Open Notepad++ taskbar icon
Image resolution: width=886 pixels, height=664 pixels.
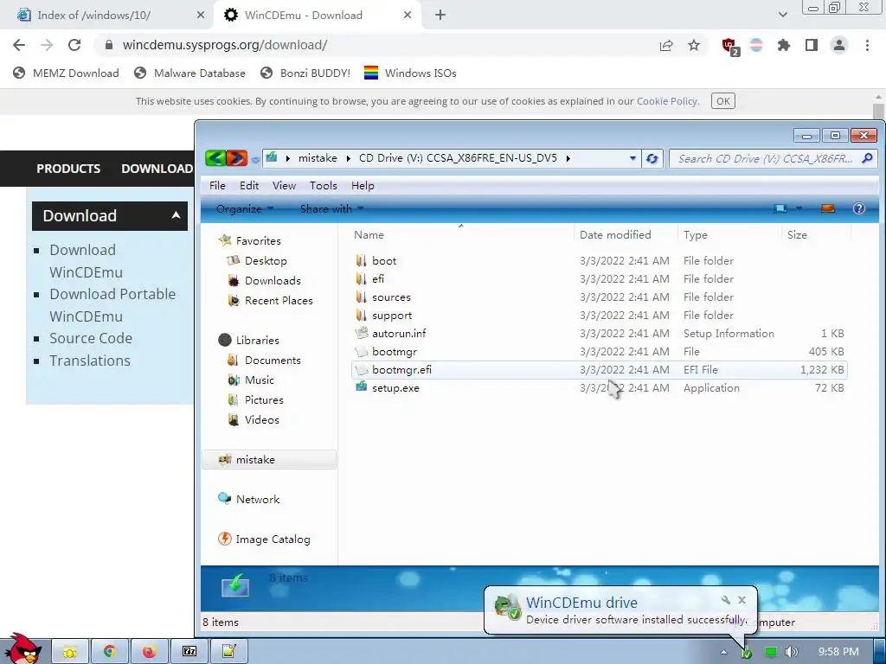click(x=228, y=652)
